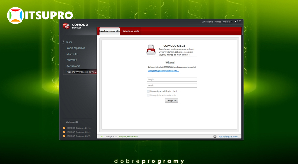Select Shortcuts in the sidebar
298x164 pixels.
pyautogui.click(x=72, y=54)
